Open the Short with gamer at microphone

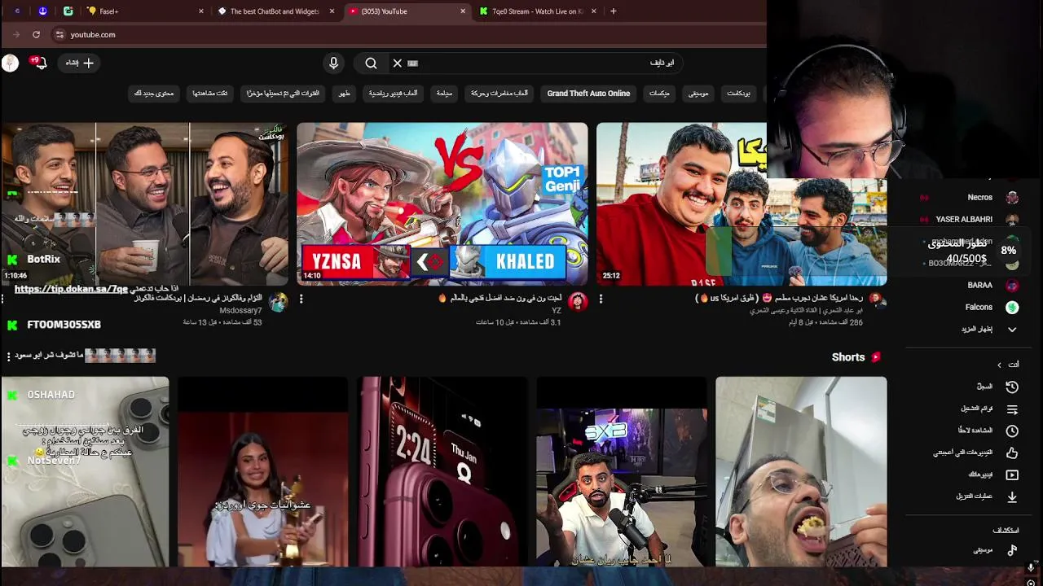pos(622,471)
